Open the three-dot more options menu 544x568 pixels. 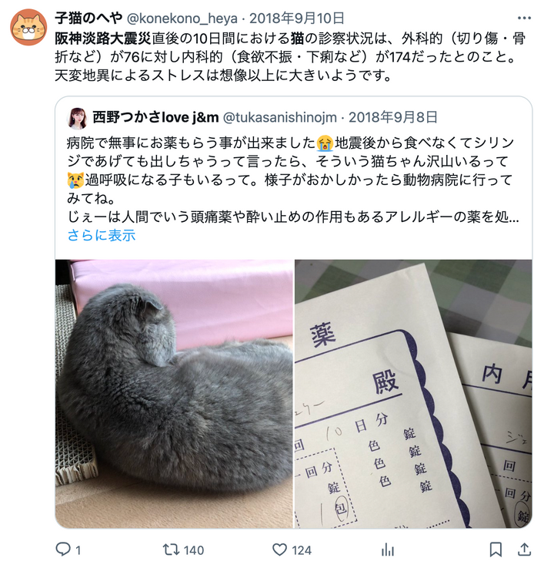coord(524,18)
